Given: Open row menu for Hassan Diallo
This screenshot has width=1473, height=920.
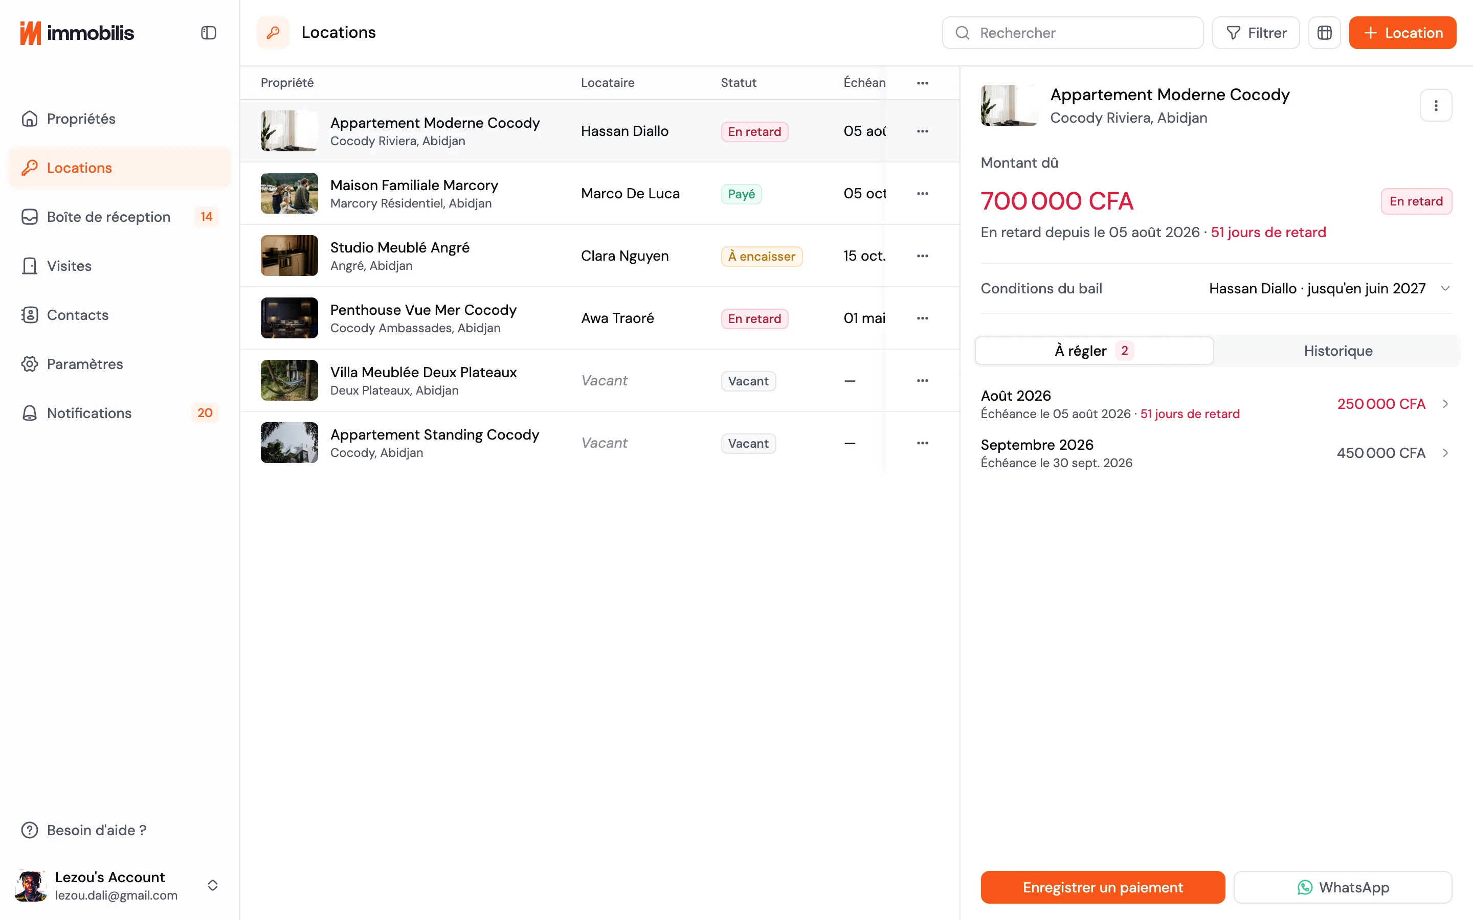Looking at the screenshot, I should [x=922, y=131].
